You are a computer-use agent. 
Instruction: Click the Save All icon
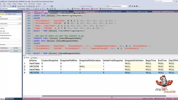[x=15, y=6]
